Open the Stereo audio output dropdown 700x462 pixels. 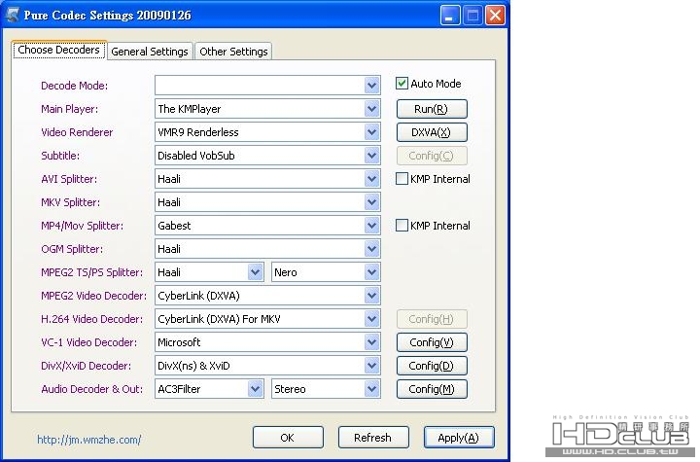tap(371, 389)
